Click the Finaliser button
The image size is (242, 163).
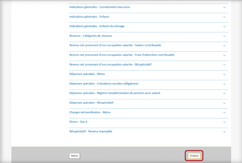pos(194,155)
